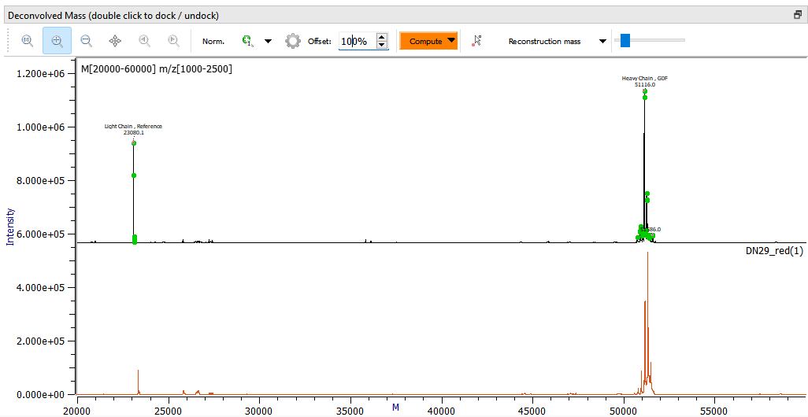Click into the Offset percentage field
This screenshot has width=808, height=417.
coord(357,41)
